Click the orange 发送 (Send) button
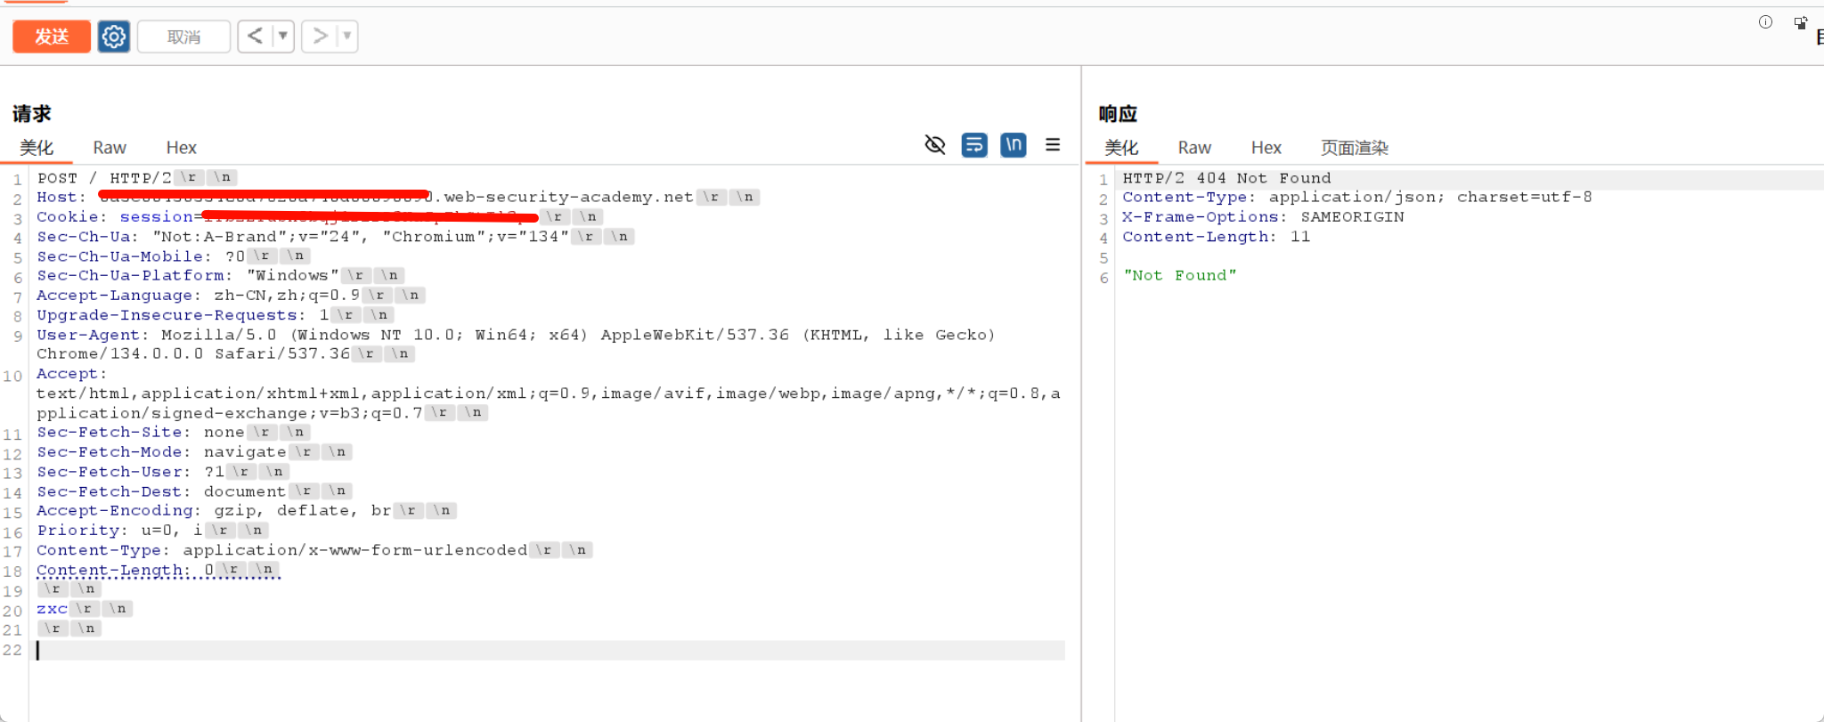Screen dimensions: 1824x722 click(x=52, y=37)
